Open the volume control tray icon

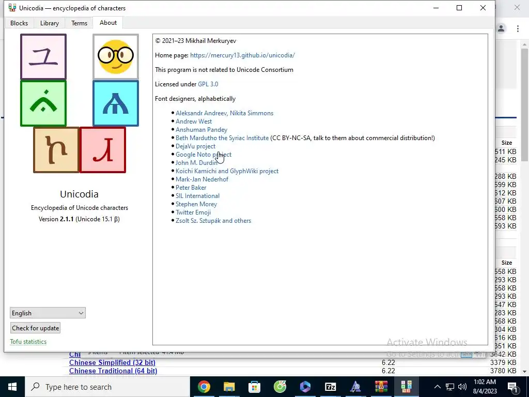[462, 387]
